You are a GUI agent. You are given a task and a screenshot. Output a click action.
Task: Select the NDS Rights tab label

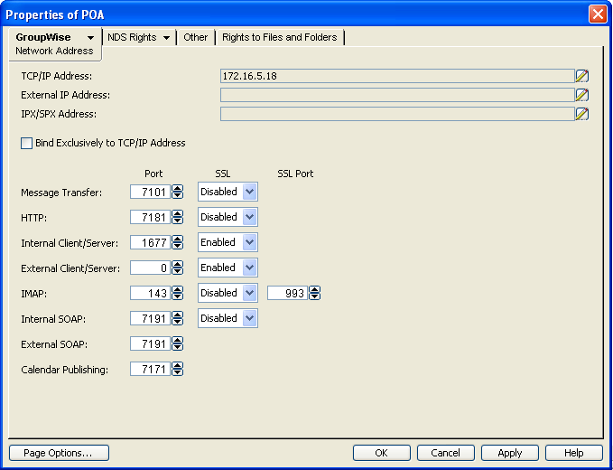(x=132, y=37)
